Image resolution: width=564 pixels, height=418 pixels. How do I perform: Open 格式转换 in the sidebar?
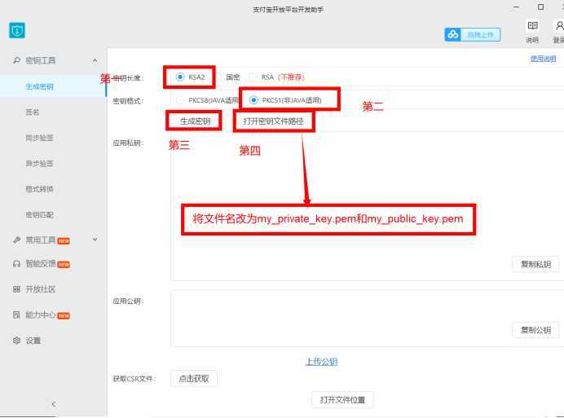40,189
